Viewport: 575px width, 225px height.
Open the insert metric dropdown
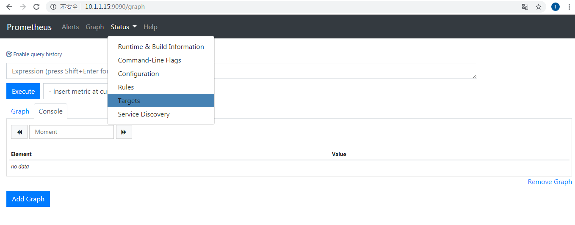tap(75, 91)
